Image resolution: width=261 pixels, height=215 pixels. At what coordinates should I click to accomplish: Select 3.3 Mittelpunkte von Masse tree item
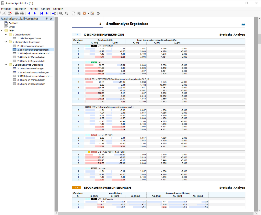coord(35,76)
